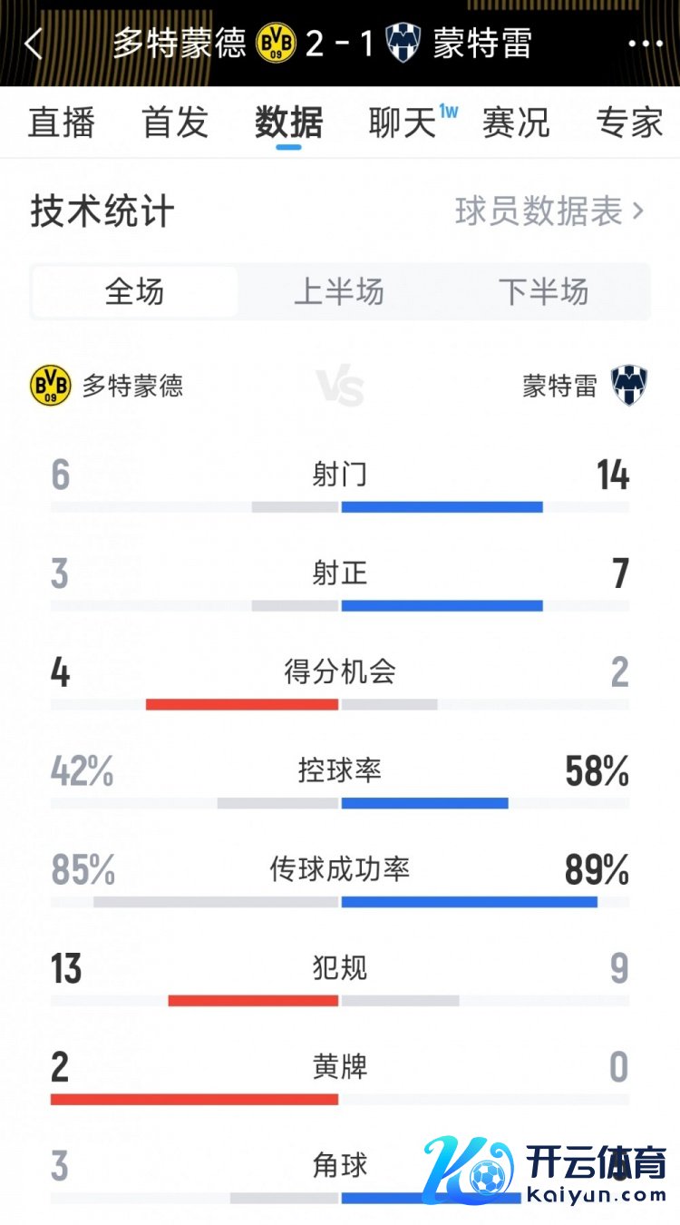Open the 聊天 chat tab

coord(403,122)
